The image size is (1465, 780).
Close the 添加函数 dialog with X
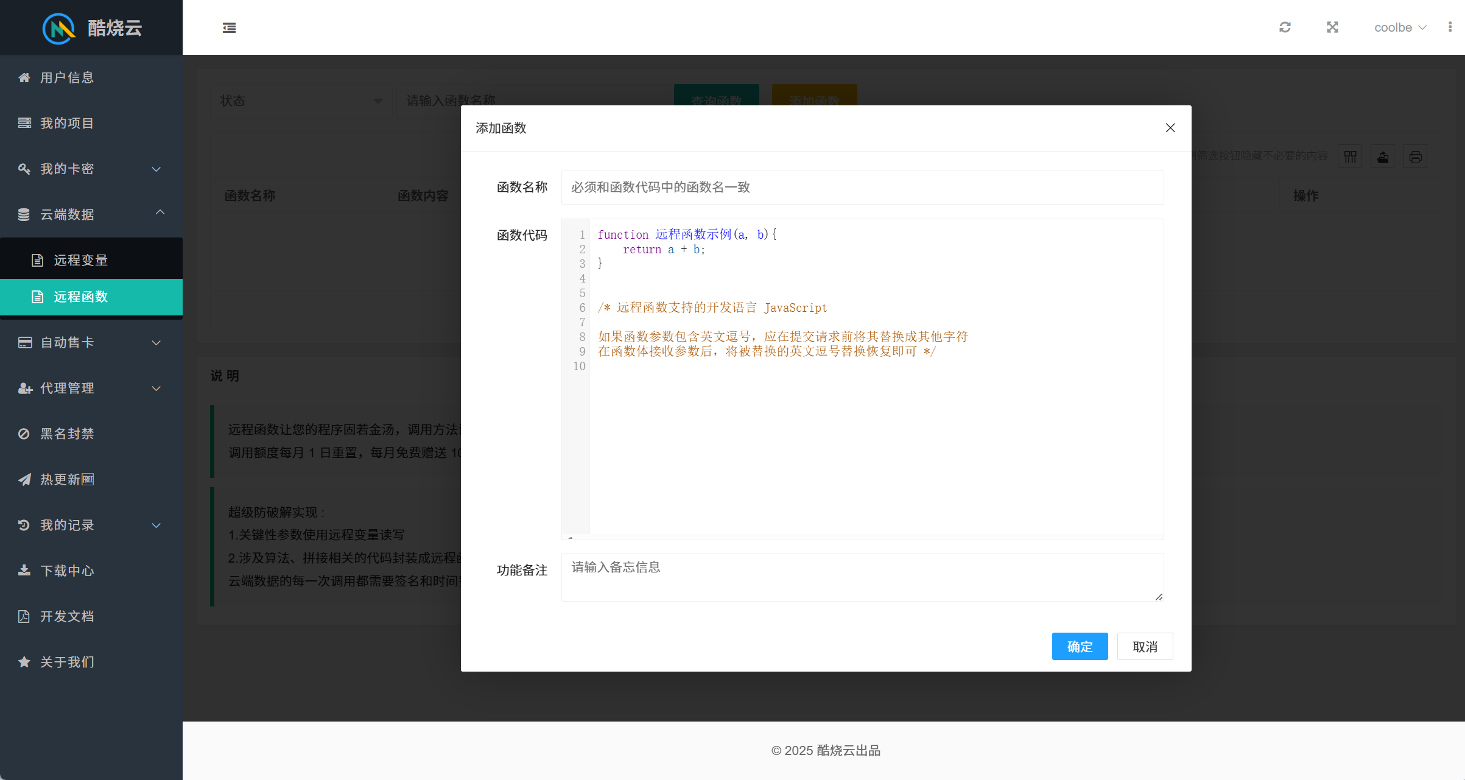click(x=1170, y=128)
